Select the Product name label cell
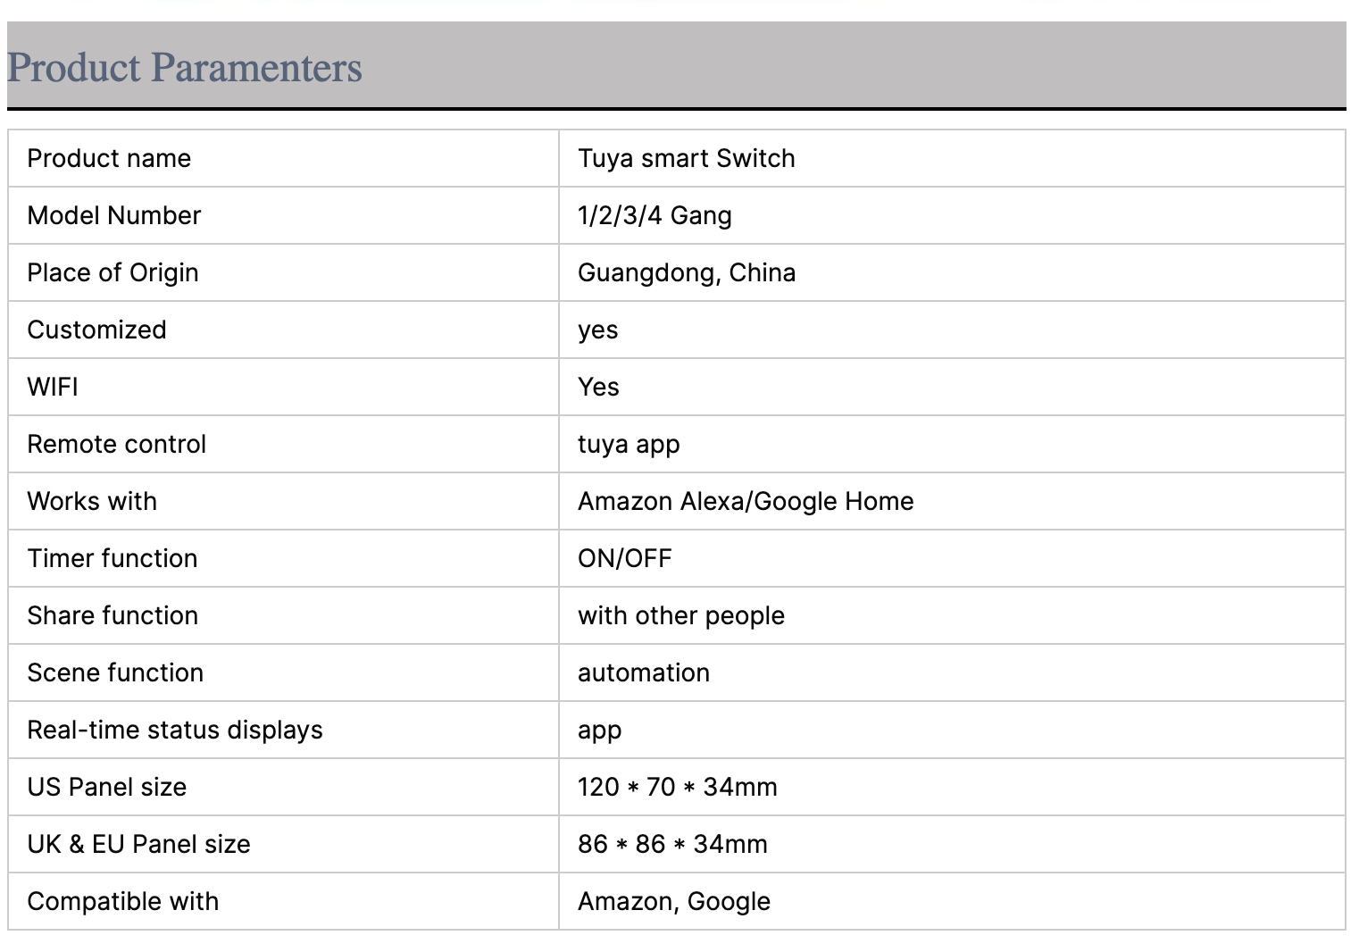1359x952 pixels. (x=109, y=159)
